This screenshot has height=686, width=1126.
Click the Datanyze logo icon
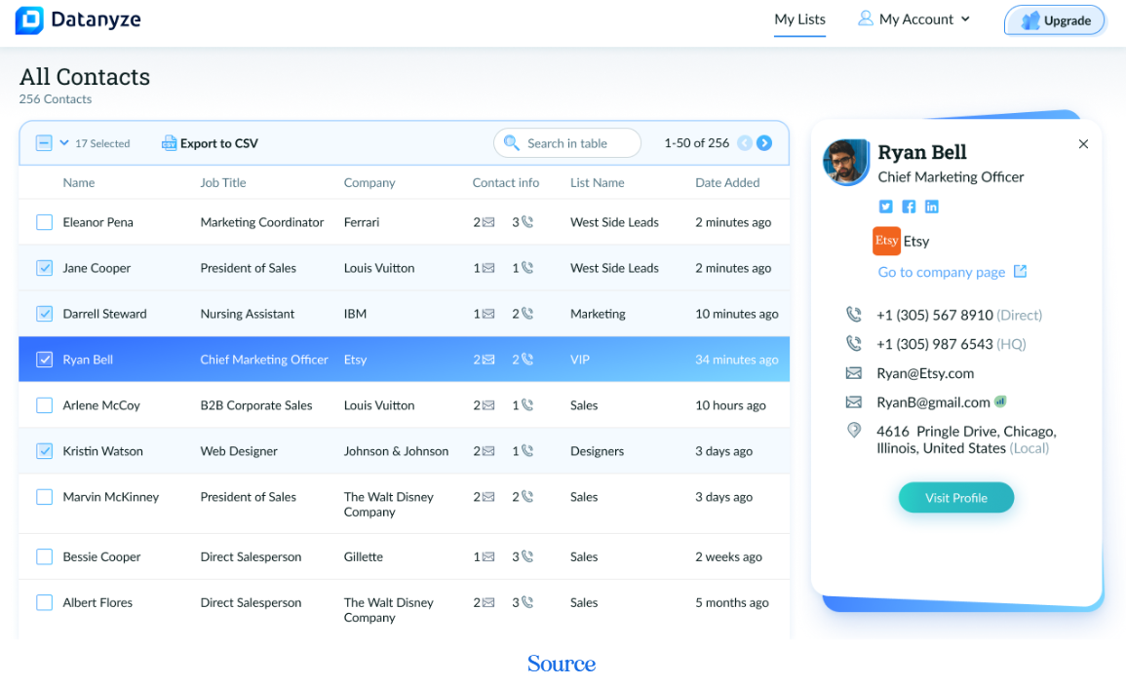click(29, 20)
